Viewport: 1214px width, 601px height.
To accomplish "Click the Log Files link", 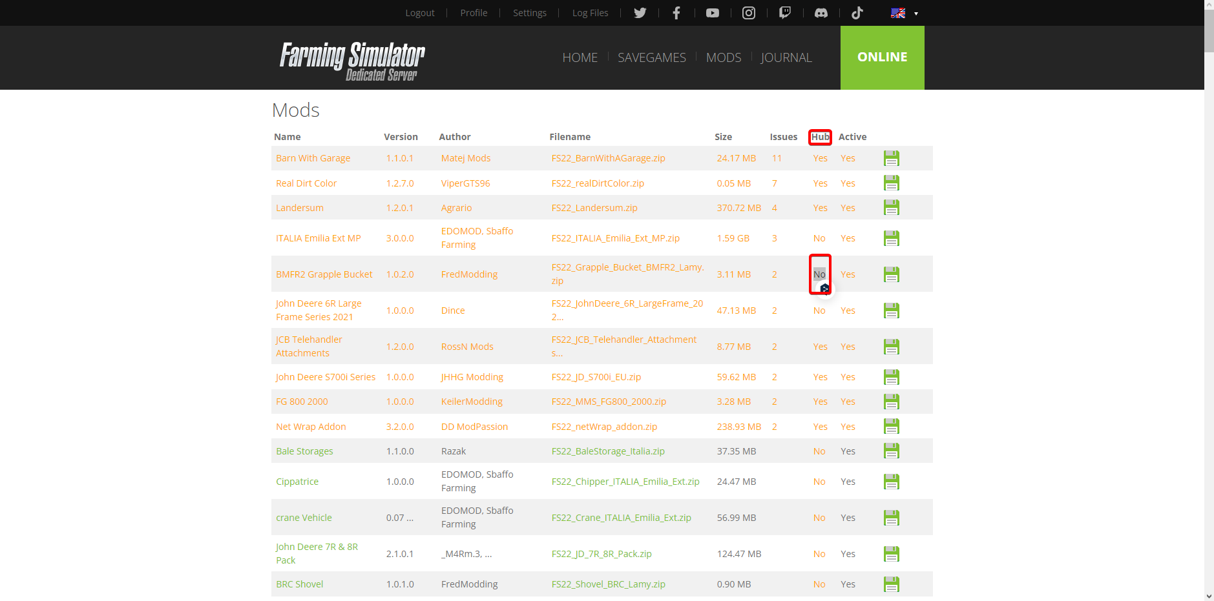I will (x=590, y=13).
